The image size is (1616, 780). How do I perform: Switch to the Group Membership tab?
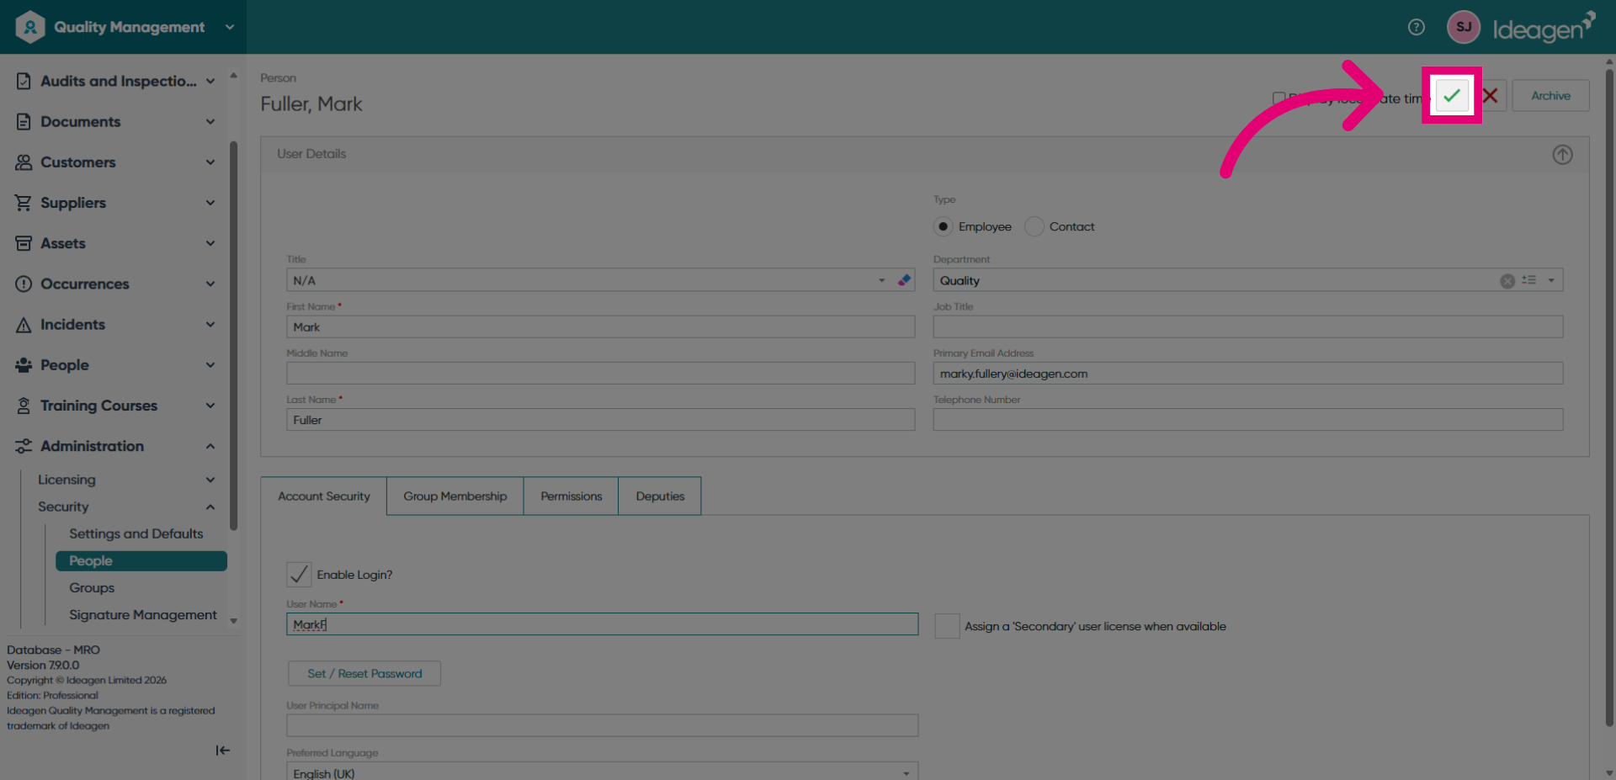click(455, 496)
